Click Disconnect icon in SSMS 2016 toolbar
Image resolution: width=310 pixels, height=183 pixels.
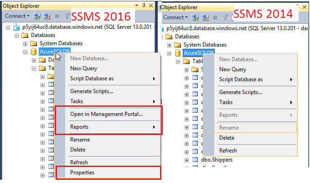point(47,16)
